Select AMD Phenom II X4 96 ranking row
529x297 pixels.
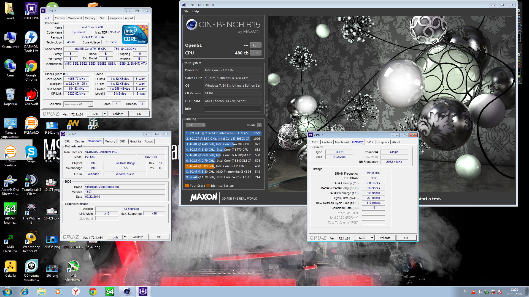click(x=223, y=172)
